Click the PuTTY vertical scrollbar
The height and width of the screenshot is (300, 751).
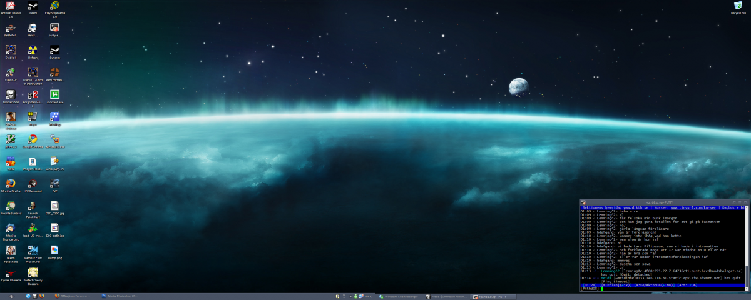(745, 247)
